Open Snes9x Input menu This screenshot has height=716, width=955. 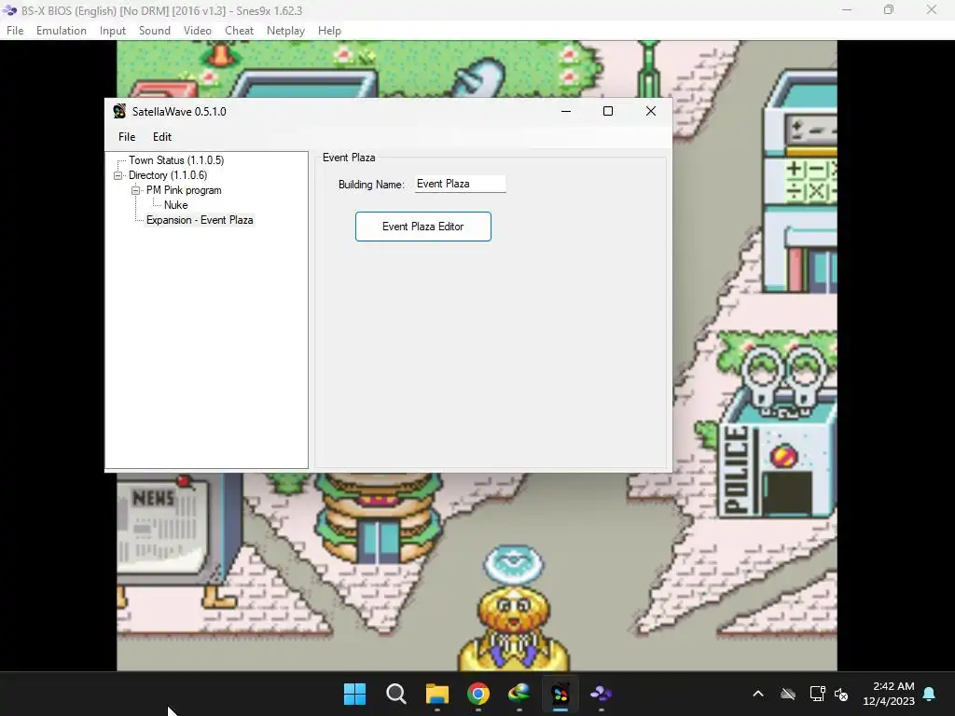[x=113, y=31]
